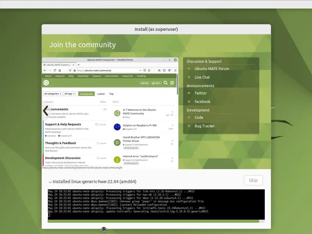This screenshot has height=234, width=312.
Task: Click the Features menu on website
Action: pyautogui.click(x=60, y=76)
